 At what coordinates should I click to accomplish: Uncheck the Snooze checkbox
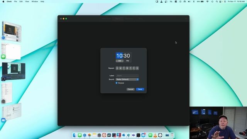pyautogui.click(x=117, y=83)
